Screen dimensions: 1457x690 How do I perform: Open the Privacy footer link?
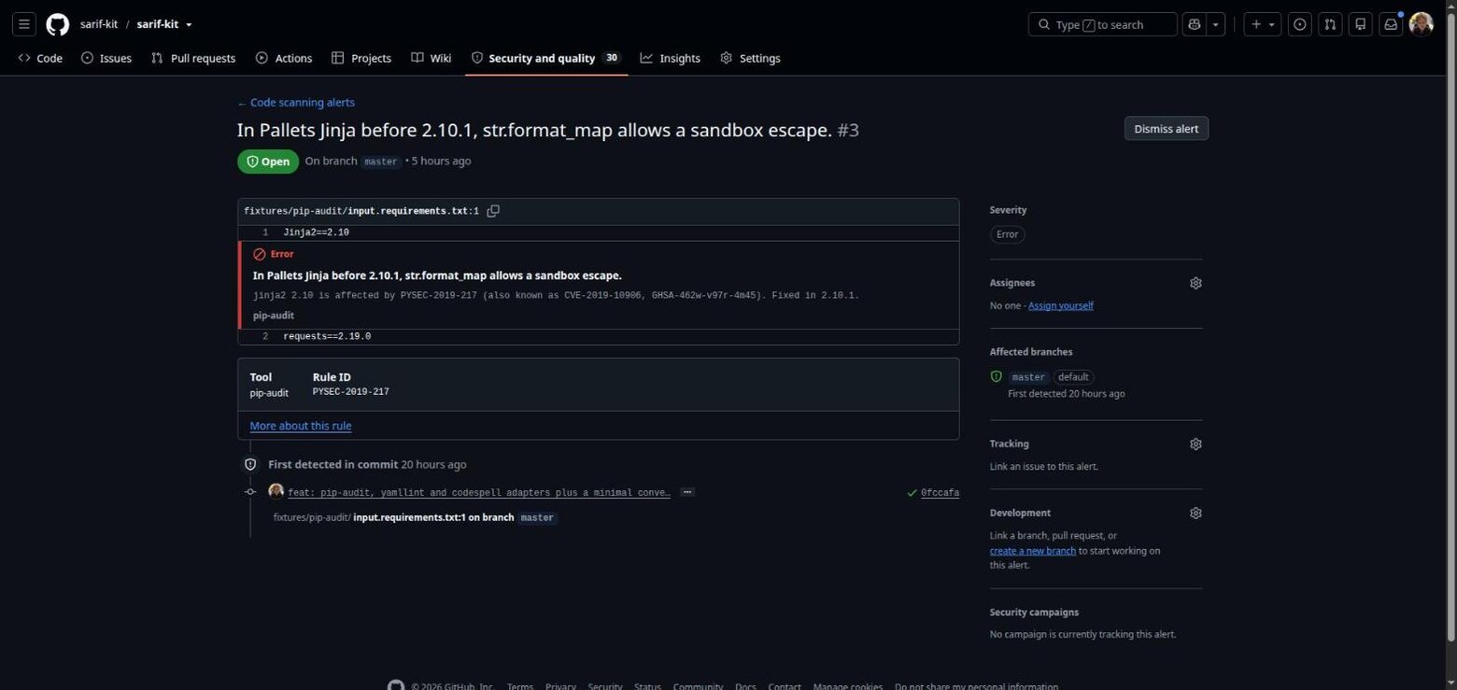(x=560, y=686)
